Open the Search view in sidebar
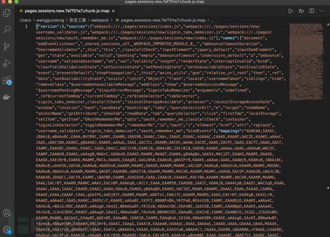The height and width of the screenshot is (237, 330). [x=7, y=30]
